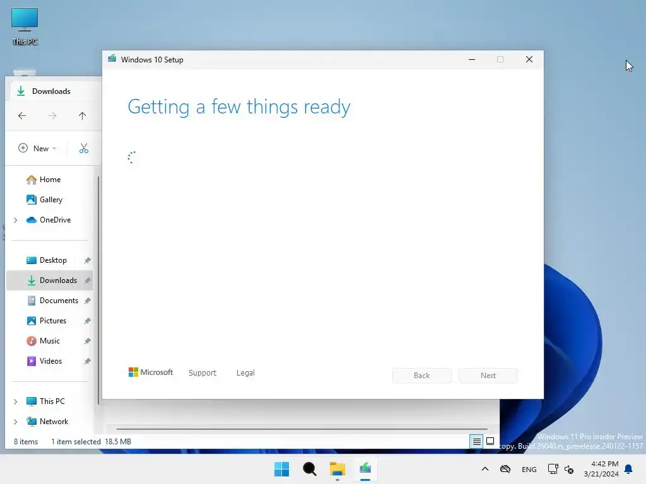Click the pin icon next to Videos
646x484 pixels.
coord(87,361)
